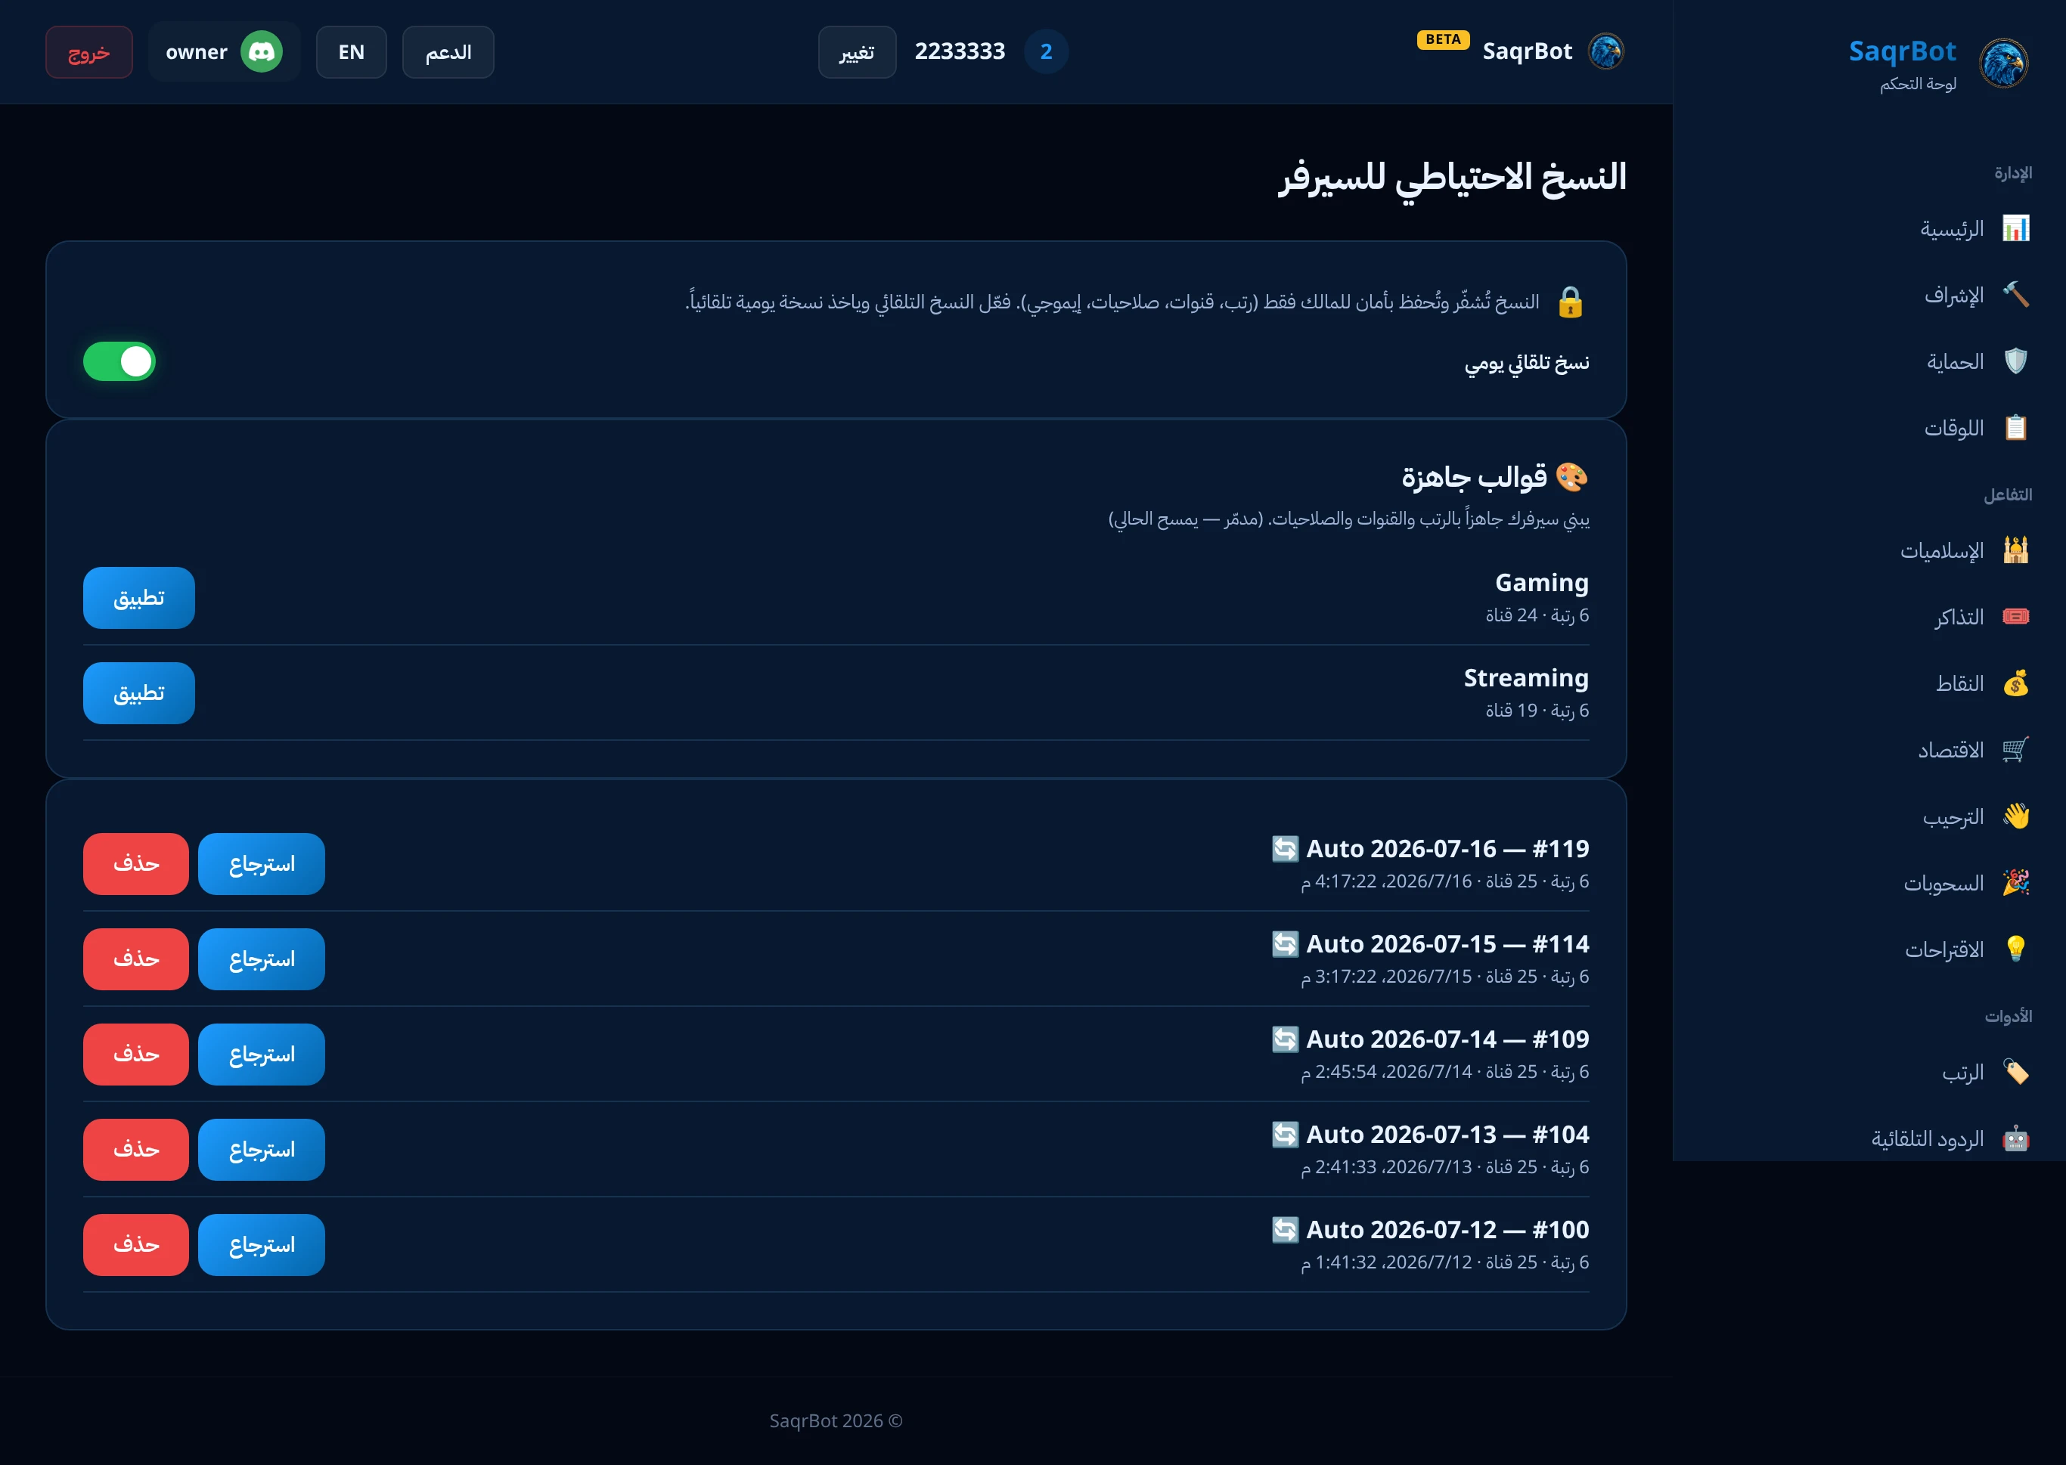Viewport: 2066px width, 1465px height.
Task: Restore backup Auto 2026-07-12 #100
Action: click(262, 1245)
